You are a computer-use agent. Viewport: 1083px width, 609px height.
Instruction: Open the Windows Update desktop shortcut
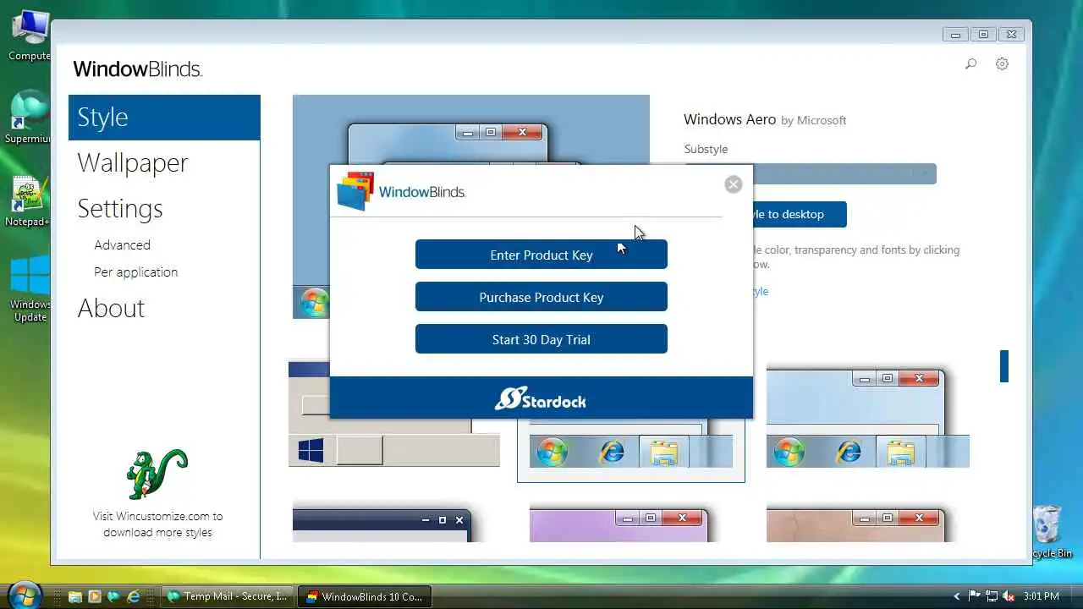coord(30,288)
